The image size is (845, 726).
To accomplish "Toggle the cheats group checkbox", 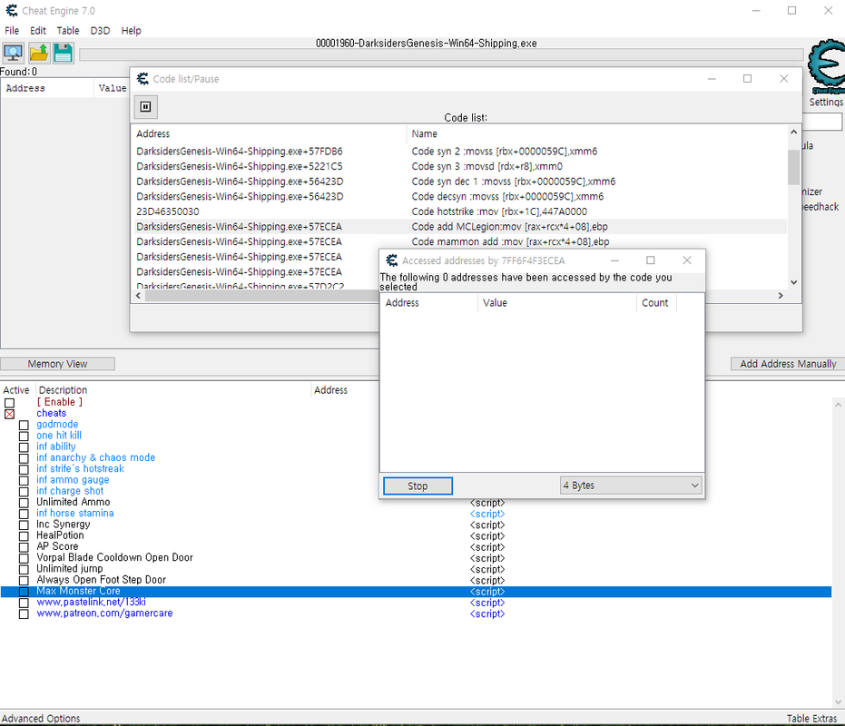I will click(10, 414).
